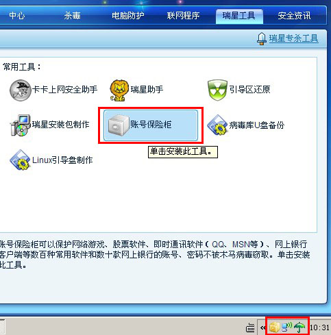
Task: Select the 中心 tab
Action: pos(17,16)
